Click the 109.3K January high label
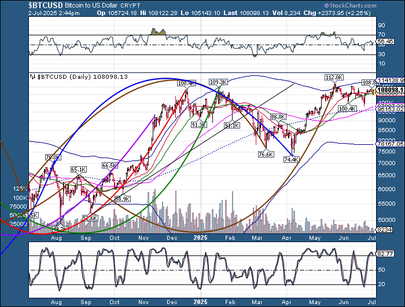 coord(218,82)
